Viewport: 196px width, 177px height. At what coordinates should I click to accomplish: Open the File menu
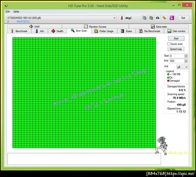8,11
